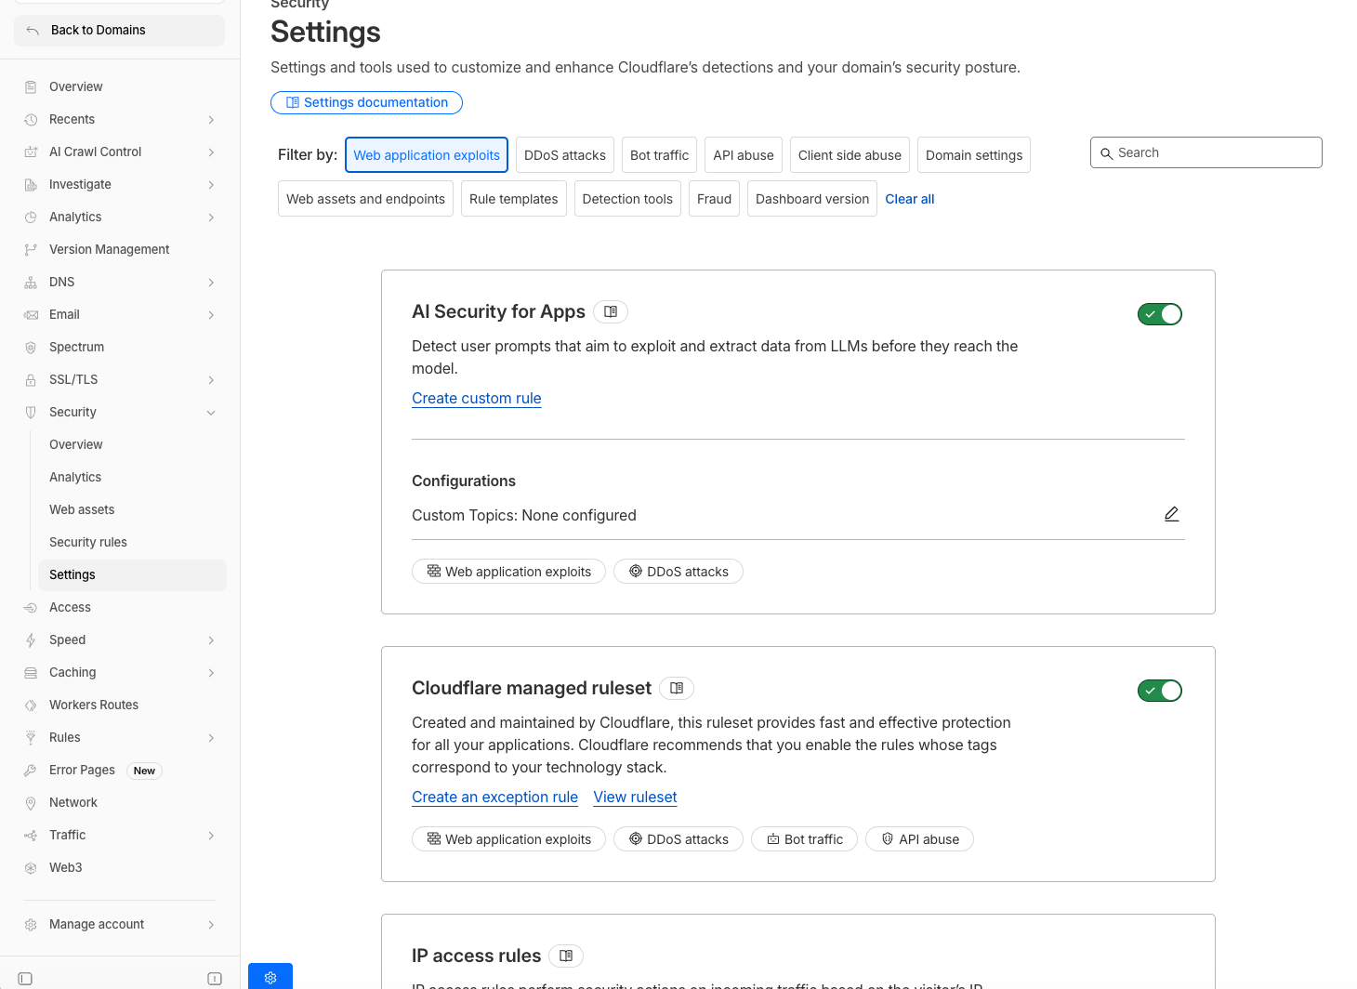1357x989 pixels.
Task: Filter by Bot traffic
Action: [x=660, y=155]
